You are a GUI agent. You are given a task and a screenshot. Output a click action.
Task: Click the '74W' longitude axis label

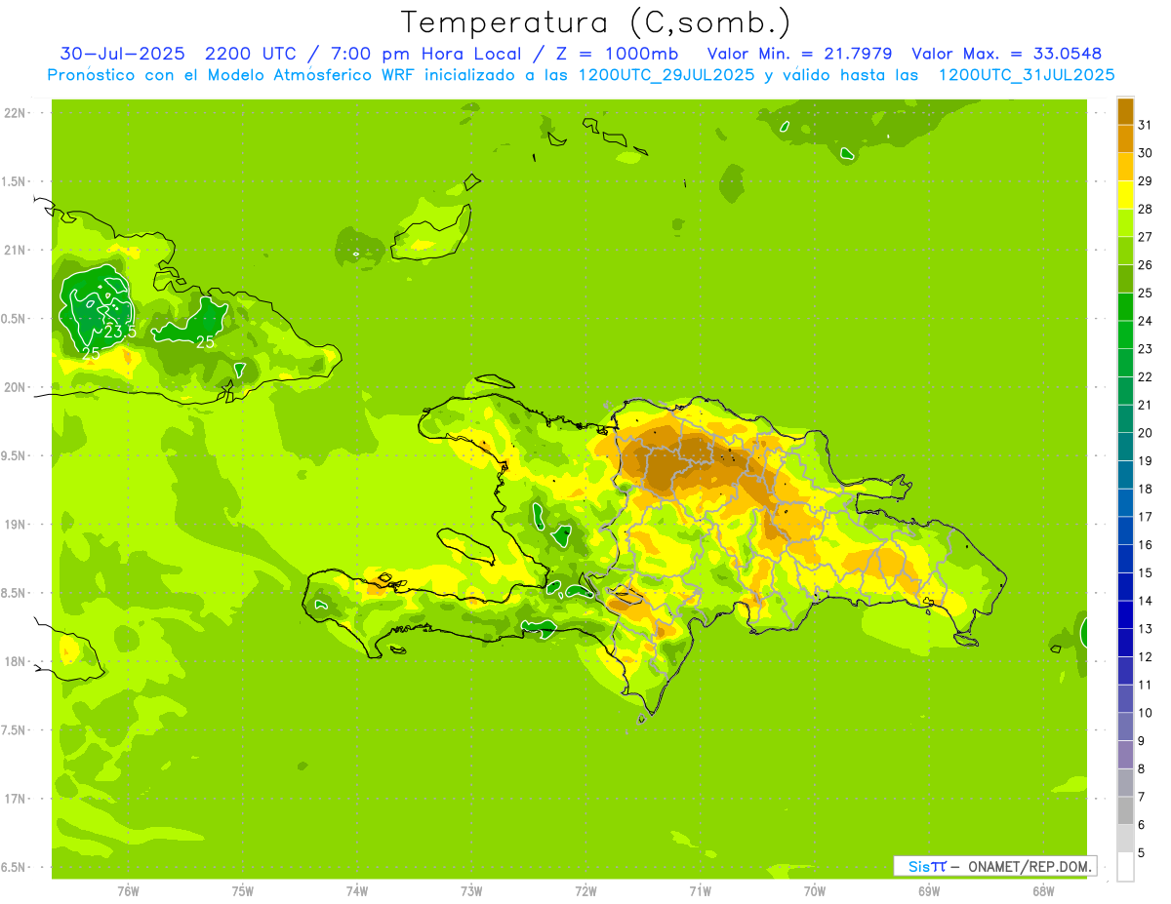pyautogui.click(x=357, y=891)
